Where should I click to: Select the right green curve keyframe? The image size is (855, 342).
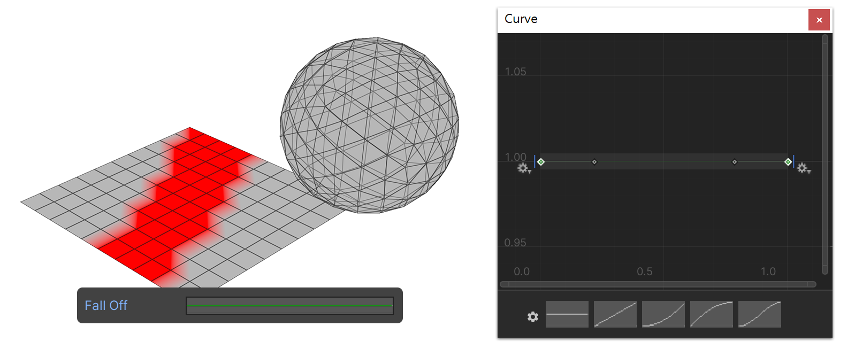point(788,162)
